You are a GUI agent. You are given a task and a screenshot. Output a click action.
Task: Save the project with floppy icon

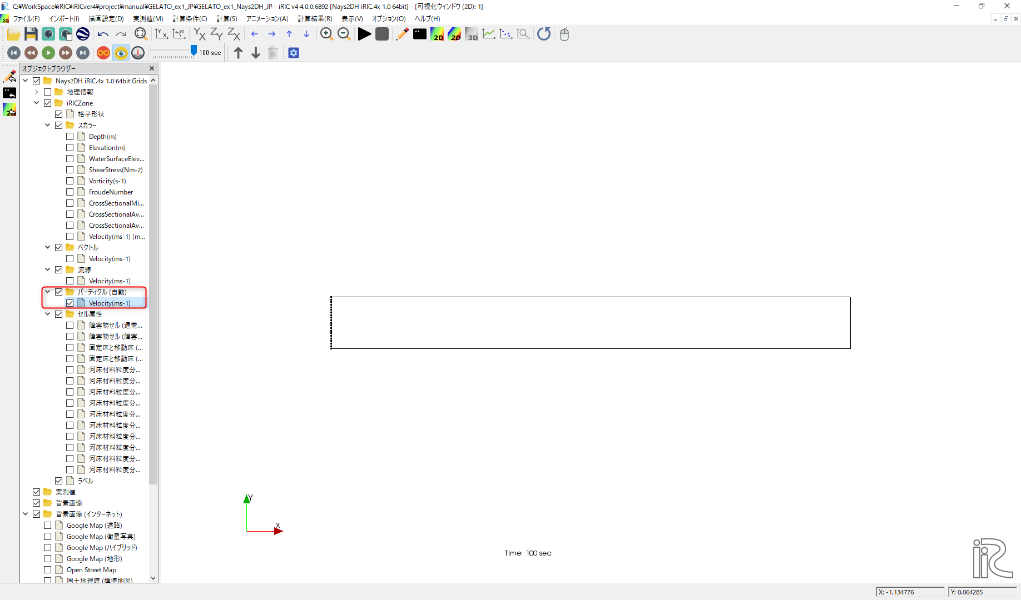(31, 34)
